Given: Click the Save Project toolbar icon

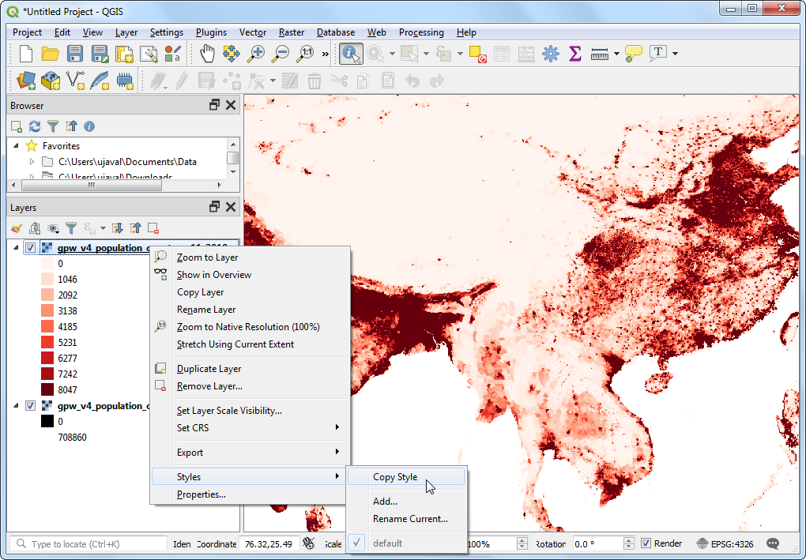Looking at the screenshot, I should tap(75, 54).
